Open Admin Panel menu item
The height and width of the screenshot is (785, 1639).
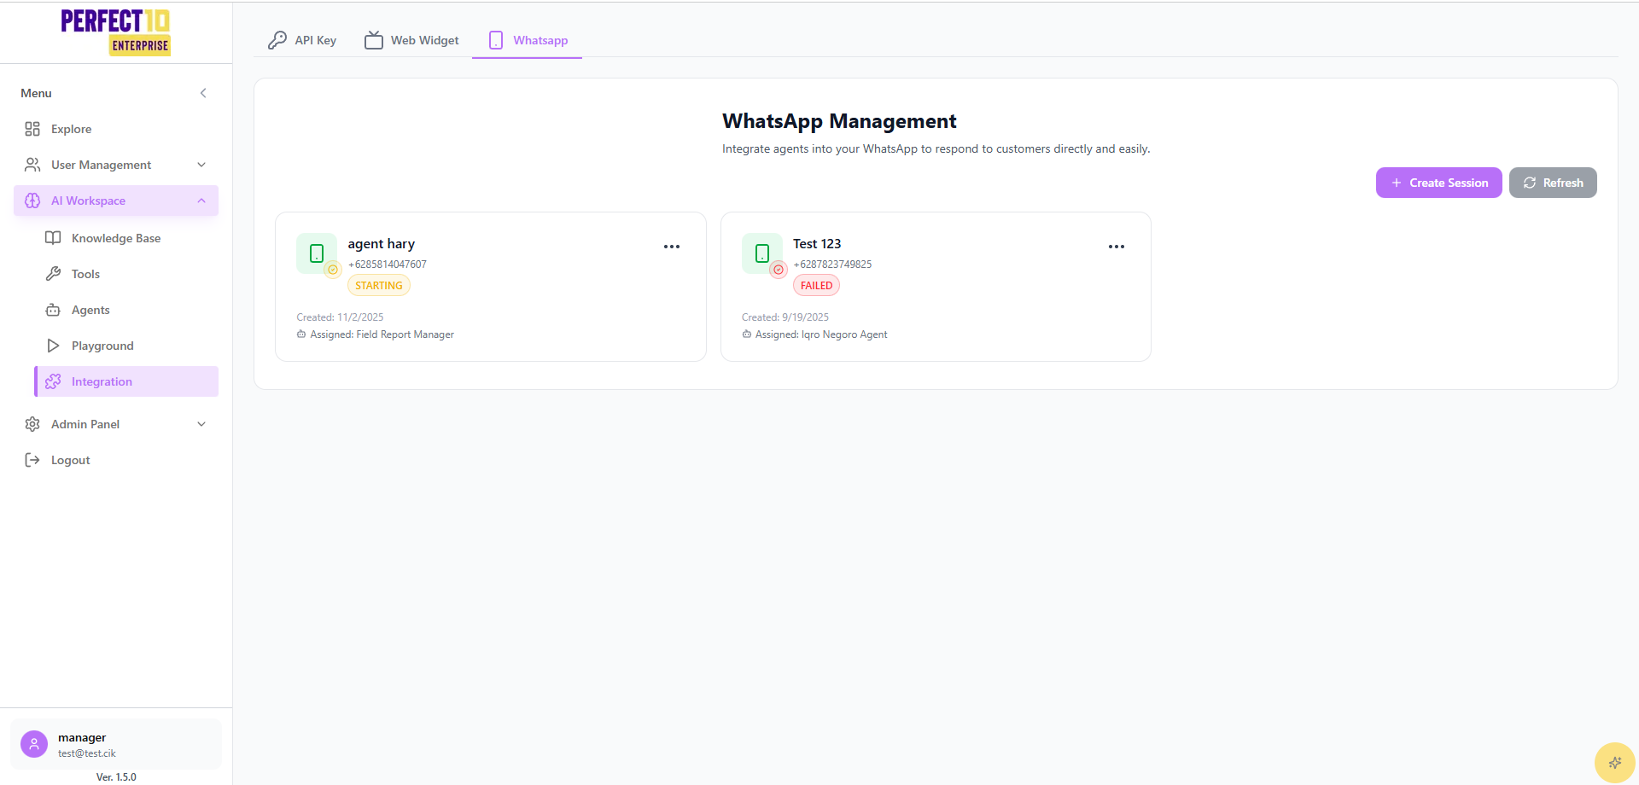coord(116,424)
